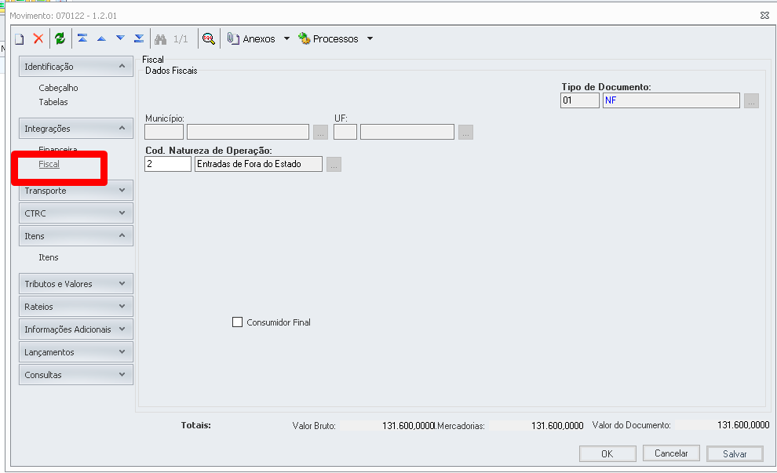This screenshot has height=473, width=777.
Task: Open the Cabeçalho page
Action: (x=59, y=88)
